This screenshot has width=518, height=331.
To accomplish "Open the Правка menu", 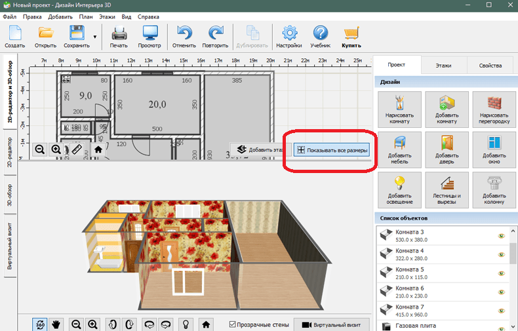I will click(32, 17).
